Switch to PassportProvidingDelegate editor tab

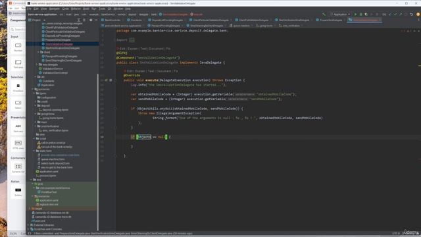[165, 26]
